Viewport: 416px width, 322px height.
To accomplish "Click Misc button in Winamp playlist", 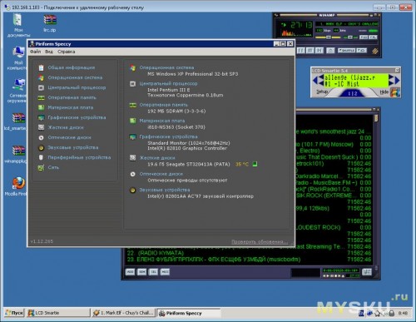I will click(x=165, y=271).
